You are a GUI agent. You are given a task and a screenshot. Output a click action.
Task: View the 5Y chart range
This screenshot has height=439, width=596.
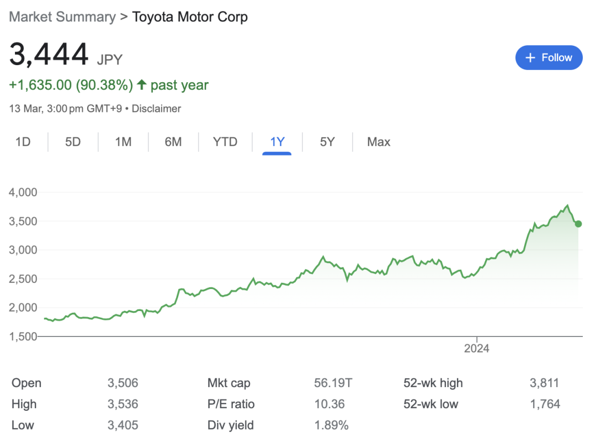click(x=327, y=142)
